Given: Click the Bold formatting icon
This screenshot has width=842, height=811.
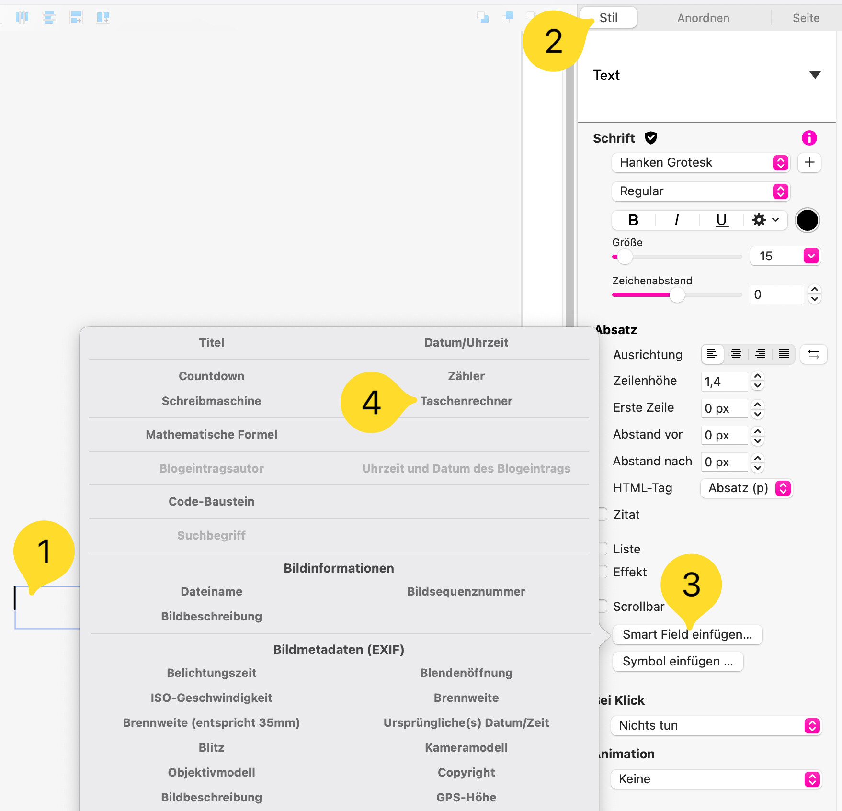Looking at the screenshot, I should click(x=633, y=220).
